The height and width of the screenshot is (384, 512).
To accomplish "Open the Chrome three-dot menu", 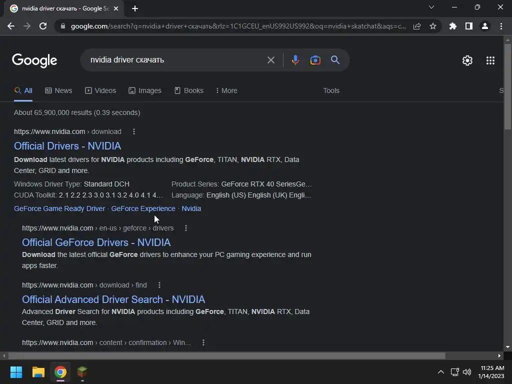I will (x=501, y=26).
